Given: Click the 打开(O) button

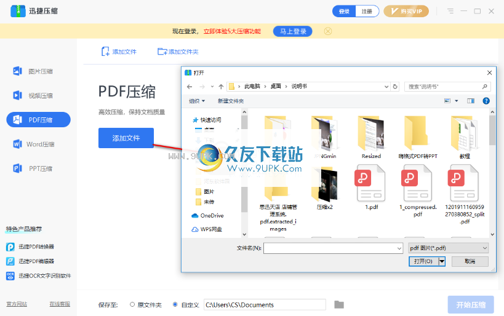Looking at the screenshot, I should pos(423,261).
